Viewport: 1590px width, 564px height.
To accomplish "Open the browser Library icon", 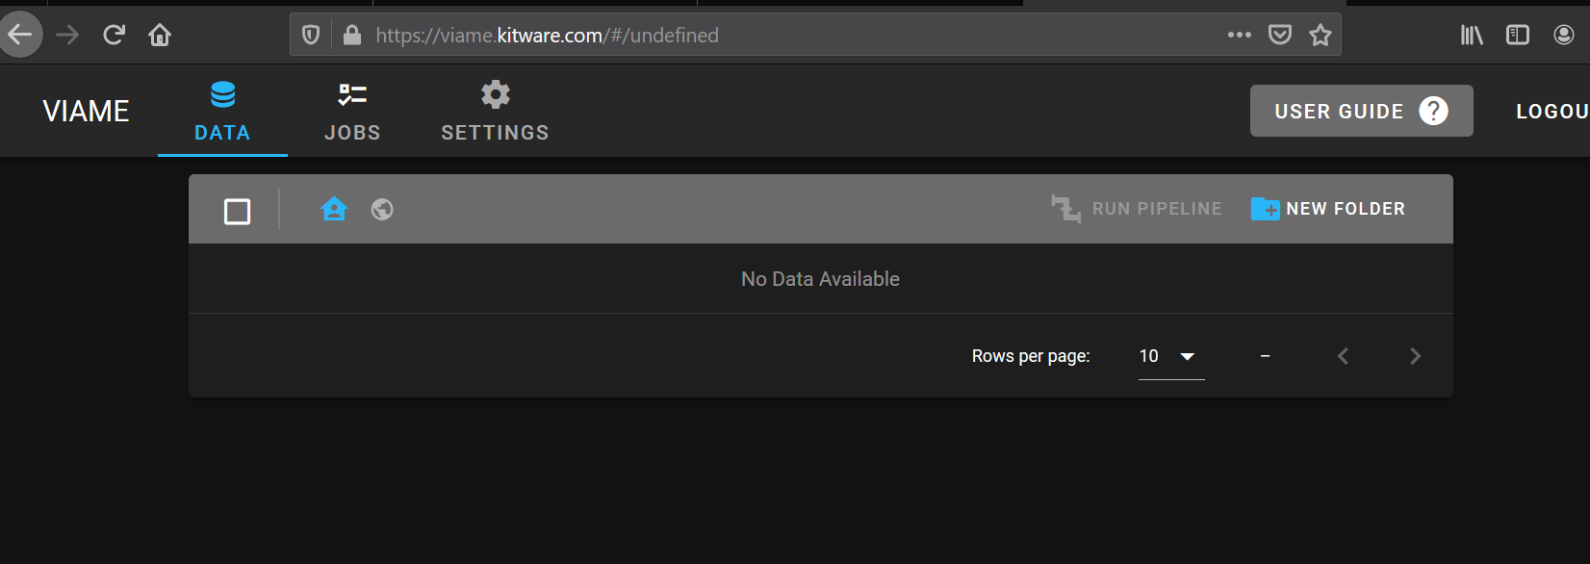I will (1471, 35).
